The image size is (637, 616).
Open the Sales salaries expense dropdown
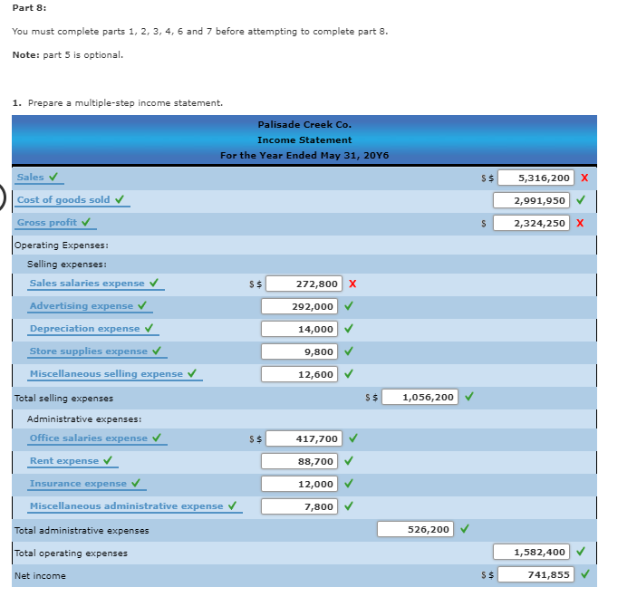pyautogui.click(x=96, y=284)
